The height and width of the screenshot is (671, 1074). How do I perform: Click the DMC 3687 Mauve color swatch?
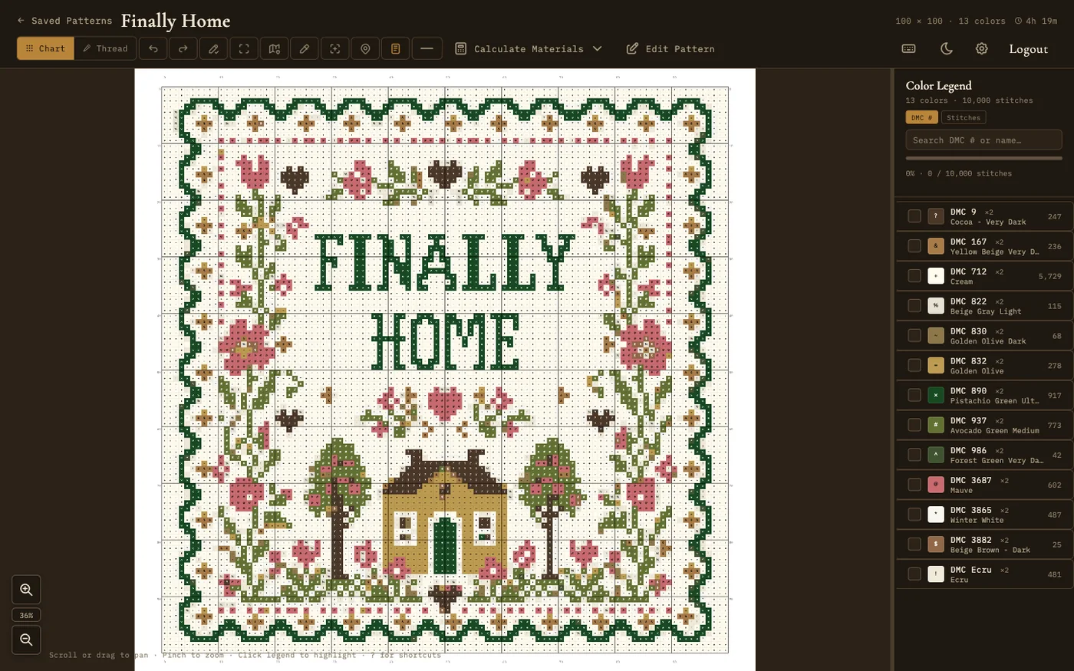click(935, 485)
